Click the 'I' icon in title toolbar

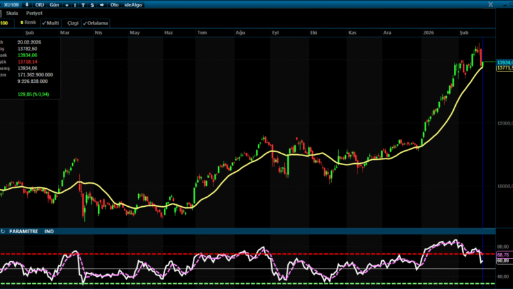75,4
